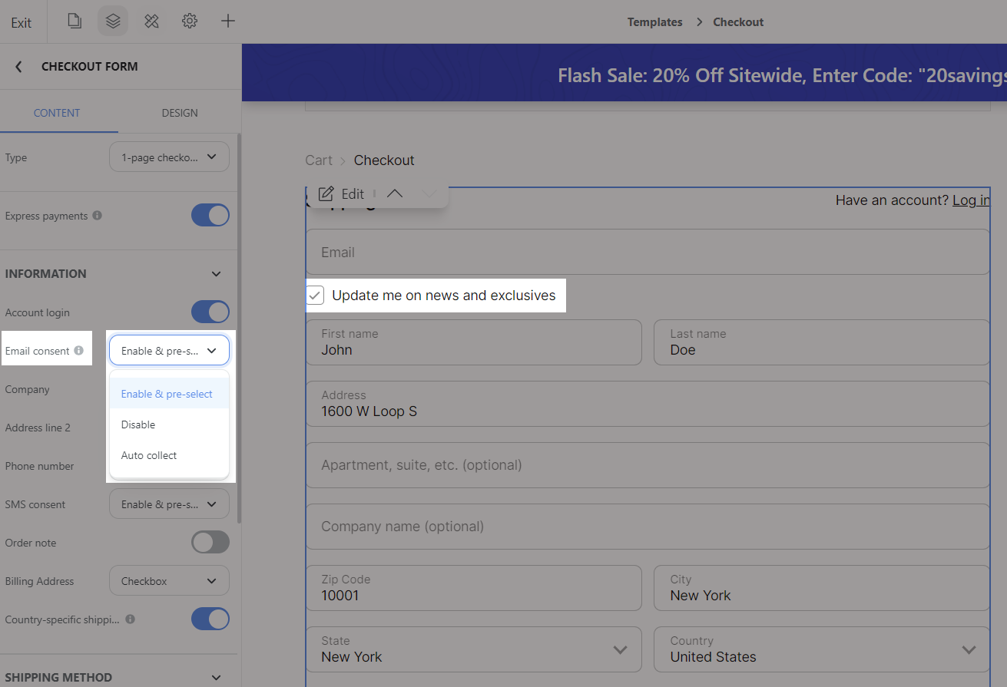Switch to the CONTENT tab

coord(57,113)
